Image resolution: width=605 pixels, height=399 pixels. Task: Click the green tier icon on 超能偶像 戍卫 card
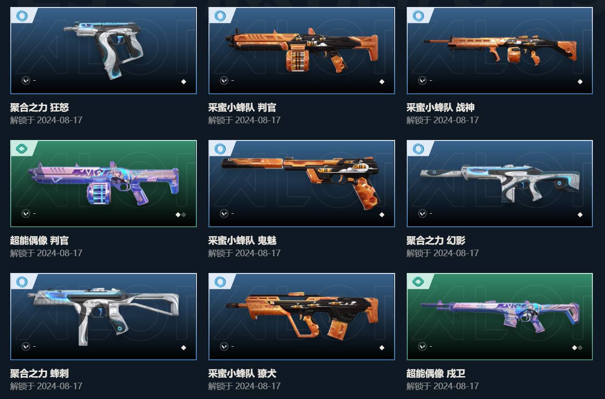coord(418,282)
